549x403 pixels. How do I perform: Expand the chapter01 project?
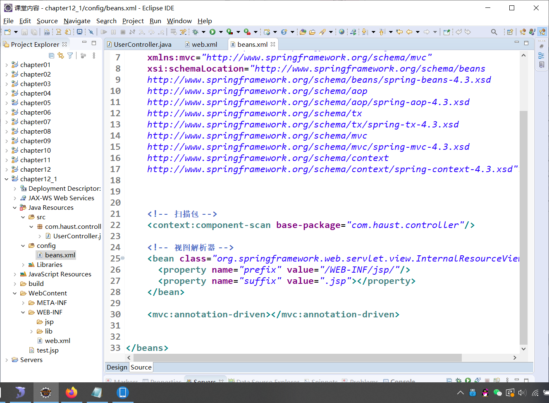point(6,65)
